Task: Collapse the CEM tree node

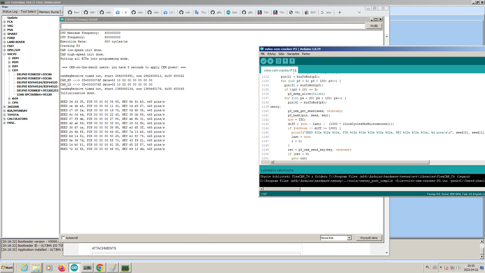Action: (9, 70)
